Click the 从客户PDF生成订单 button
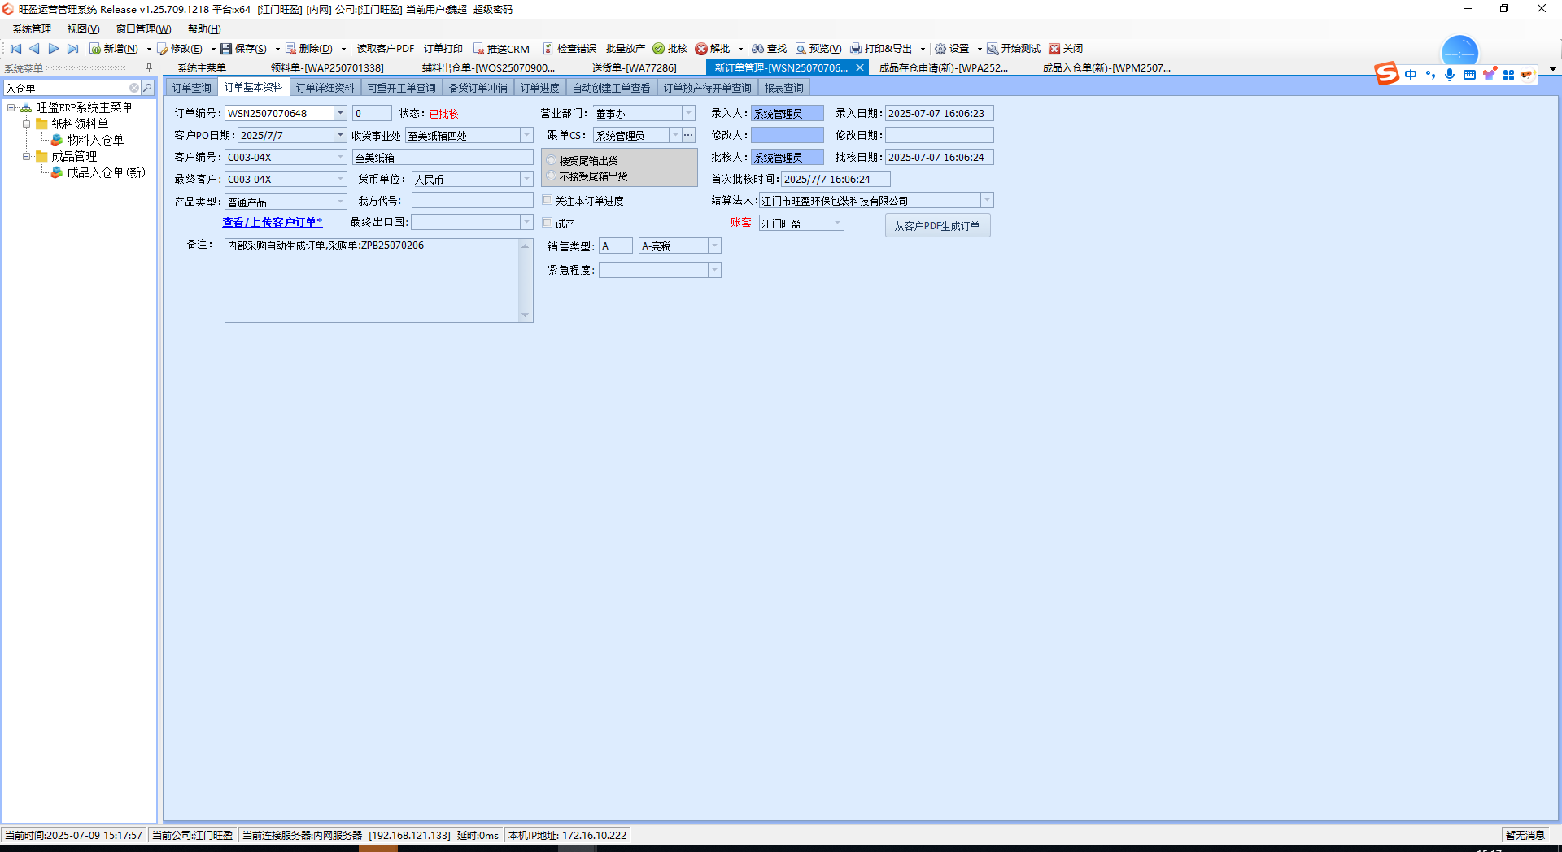1562x852 pixels. (x=937, y=226)
